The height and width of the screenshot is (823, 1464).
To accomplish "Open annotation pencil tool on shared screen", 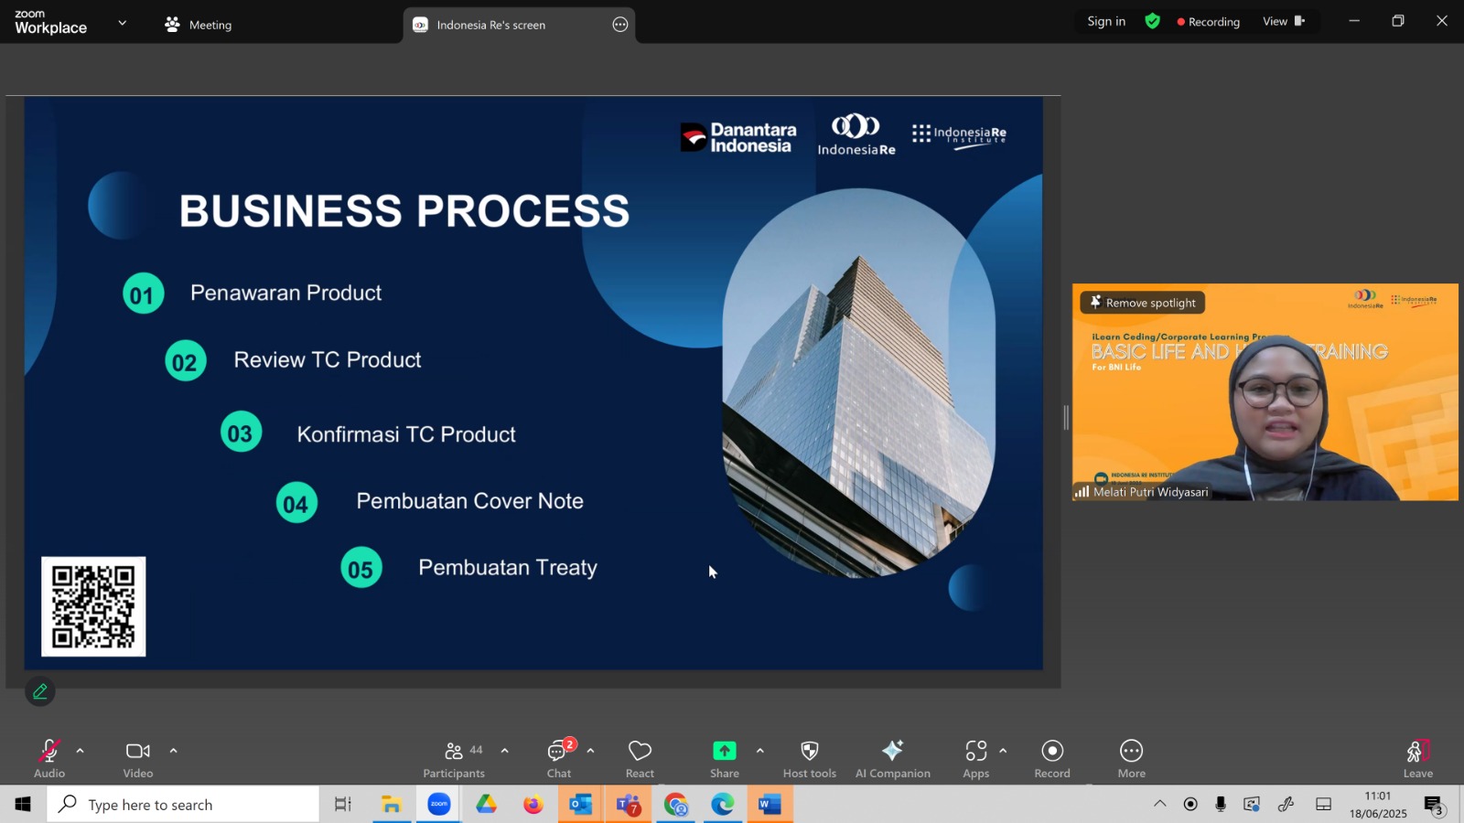I will click(x=40, y=692).
